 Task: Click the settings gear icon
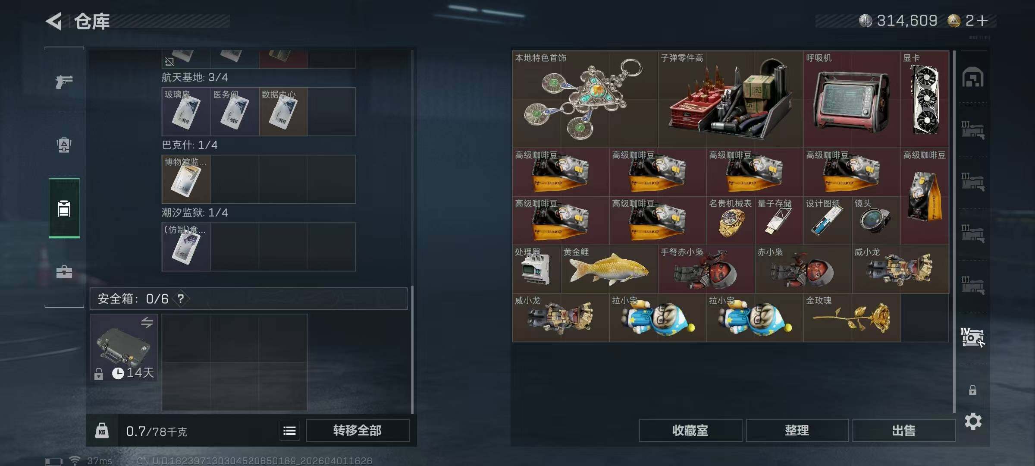(x=973, y=421)
